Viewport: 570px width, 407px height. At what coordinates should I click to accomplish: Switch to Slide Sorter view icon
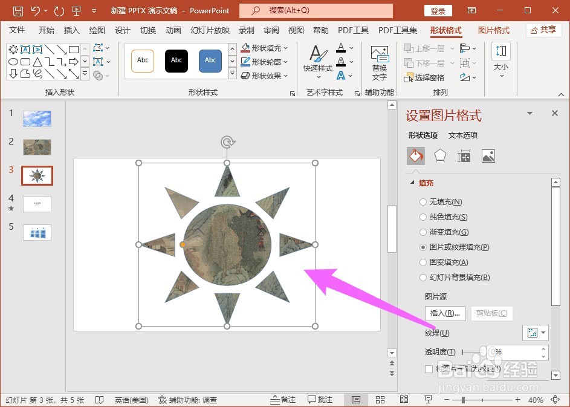[x=380, y=400]
